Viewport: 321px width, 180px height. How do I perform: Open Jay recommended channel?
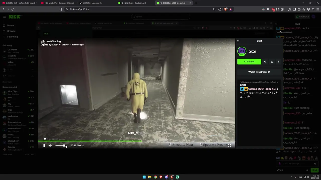[18, 105]
